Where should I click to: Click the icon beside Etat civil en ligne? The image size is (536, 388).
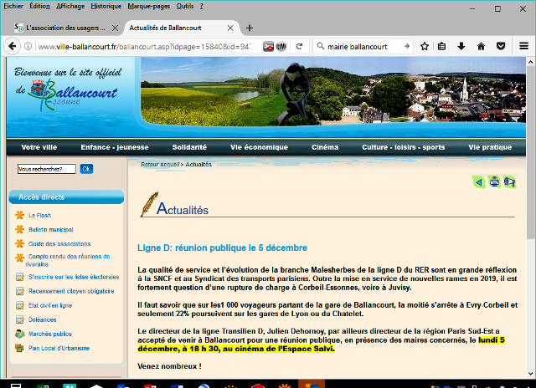20,305
